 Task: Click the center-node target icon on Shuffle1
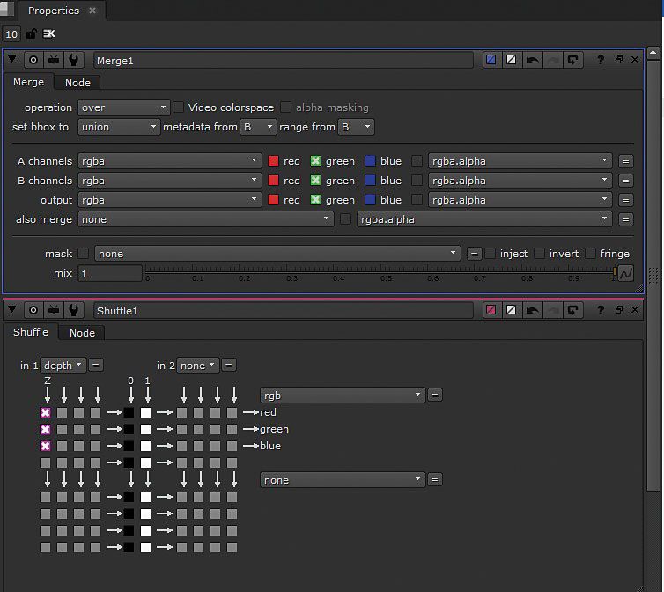33,310
